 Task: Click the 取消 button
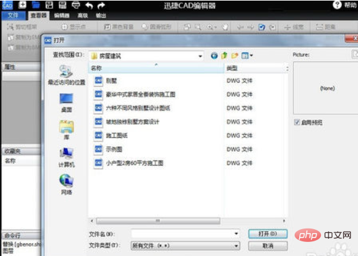pyautogui.click(x=268, y=246)
